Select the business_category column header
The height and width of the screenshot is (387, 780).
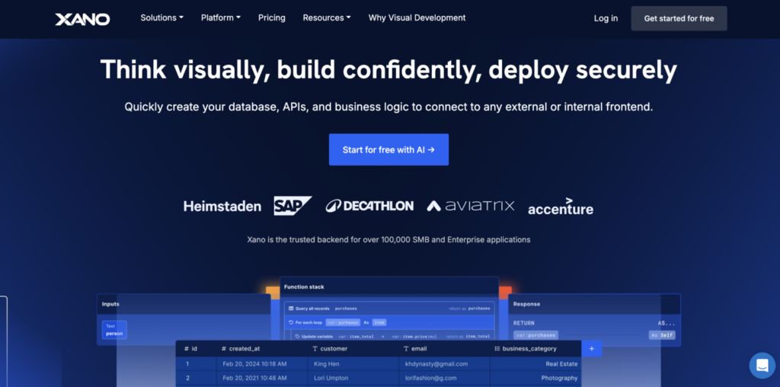[535, 349]
